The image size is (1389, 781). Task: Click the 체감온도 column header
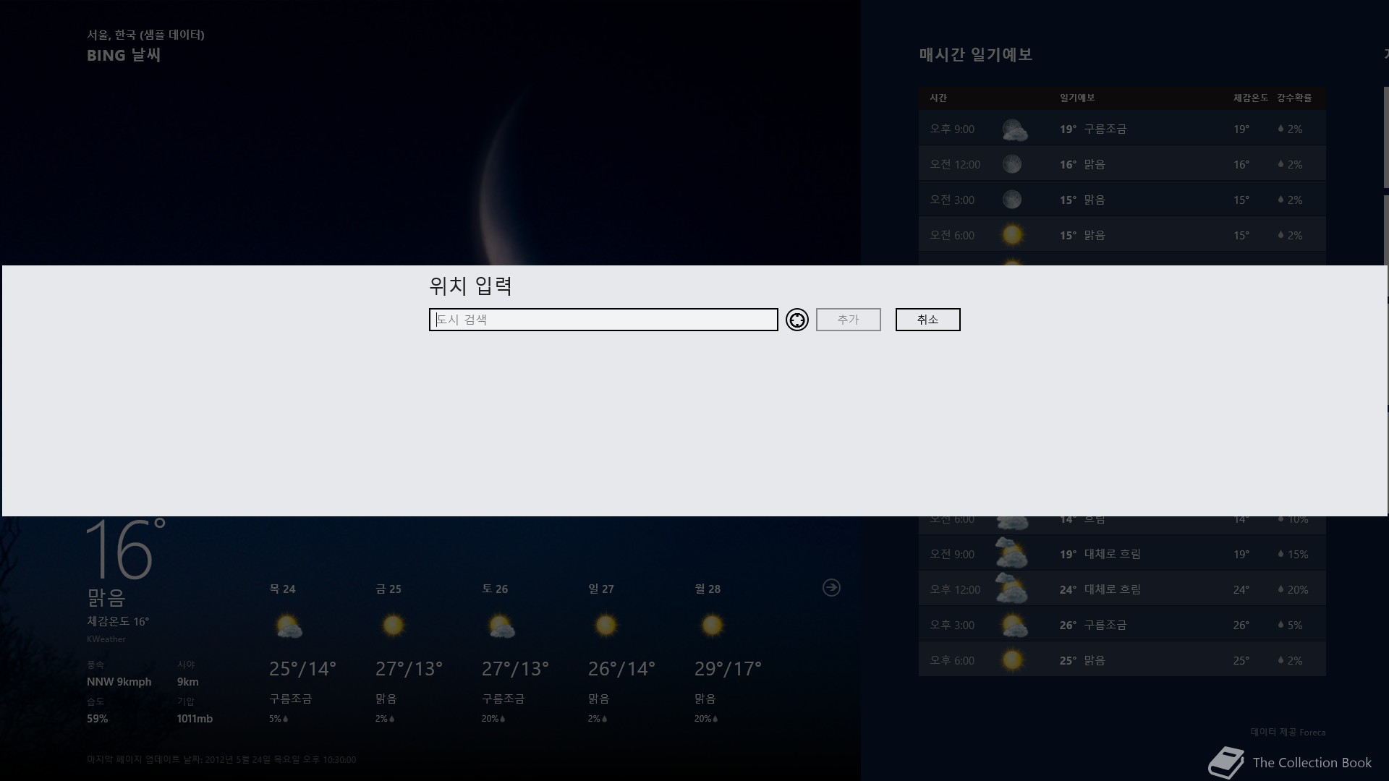1251,98
